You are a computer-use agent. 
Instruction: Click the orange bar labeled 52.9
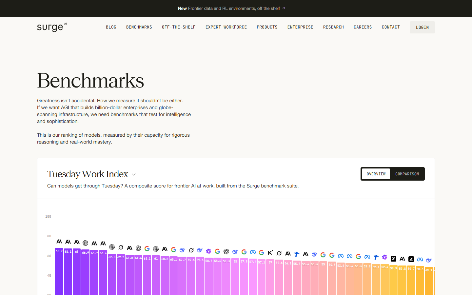pyautogui.click(x=367, y=279)
